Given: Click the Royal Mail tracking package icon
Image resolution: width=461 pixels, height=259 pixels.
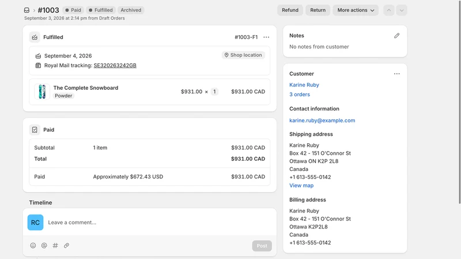Looking at the screenshot, I should (x=38, y=66).
